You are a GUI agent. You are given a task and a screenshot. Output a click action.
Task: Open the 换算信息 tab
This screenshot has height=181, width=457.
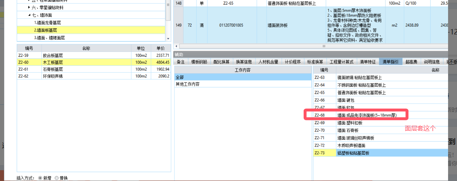(x=244, y=61)
